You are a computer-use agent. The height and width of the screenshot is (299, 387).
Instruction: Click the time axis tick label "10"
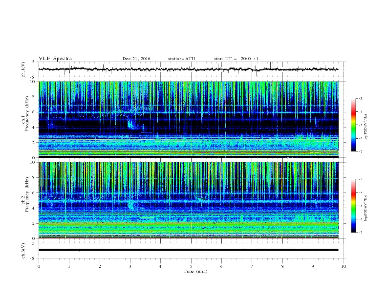344,266
